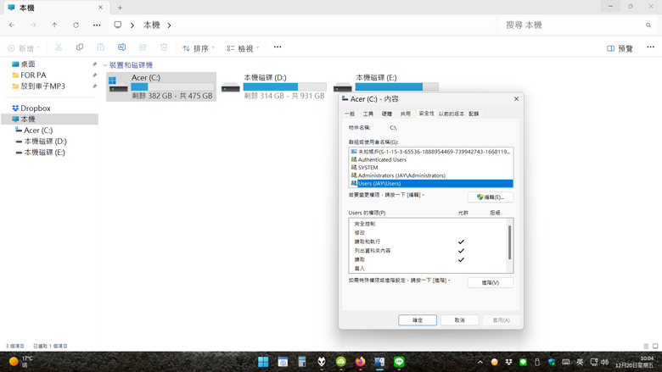The image size is (662, 372).
Task: Open Windows Security tray icon
Action: pos(552,362)
